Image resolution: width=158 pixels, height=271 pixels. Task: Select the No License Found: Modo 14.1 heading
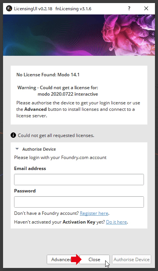coord(48,75)
